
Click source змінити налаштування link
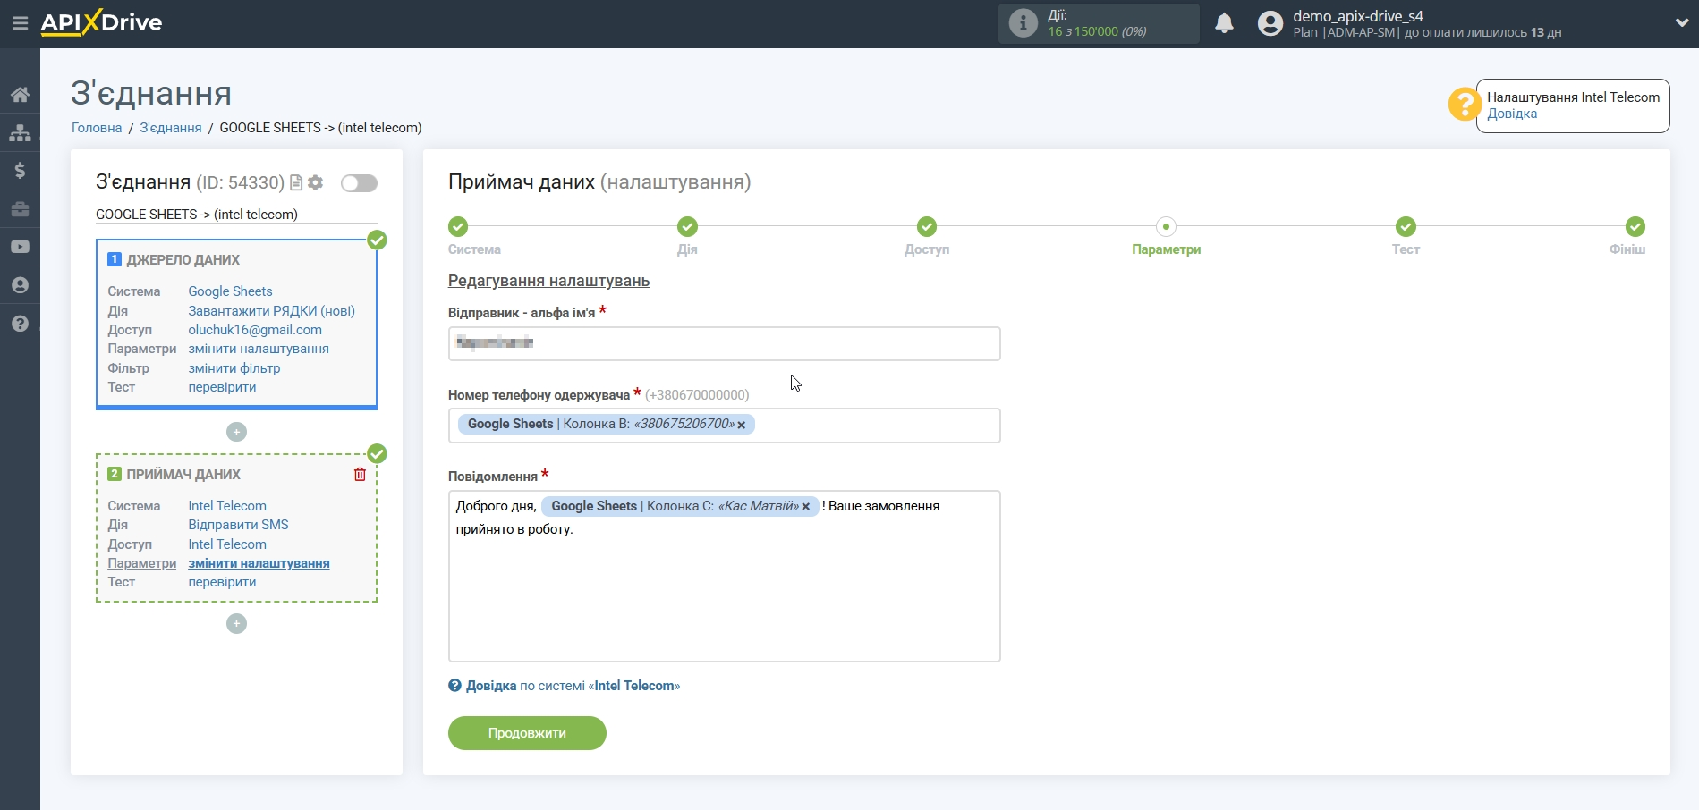(259, 349)
